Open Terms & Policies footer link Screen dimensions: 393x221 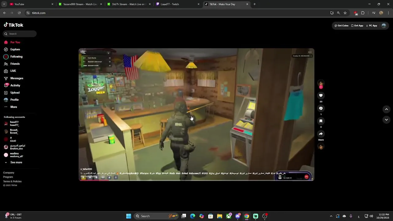pos(12,181)
